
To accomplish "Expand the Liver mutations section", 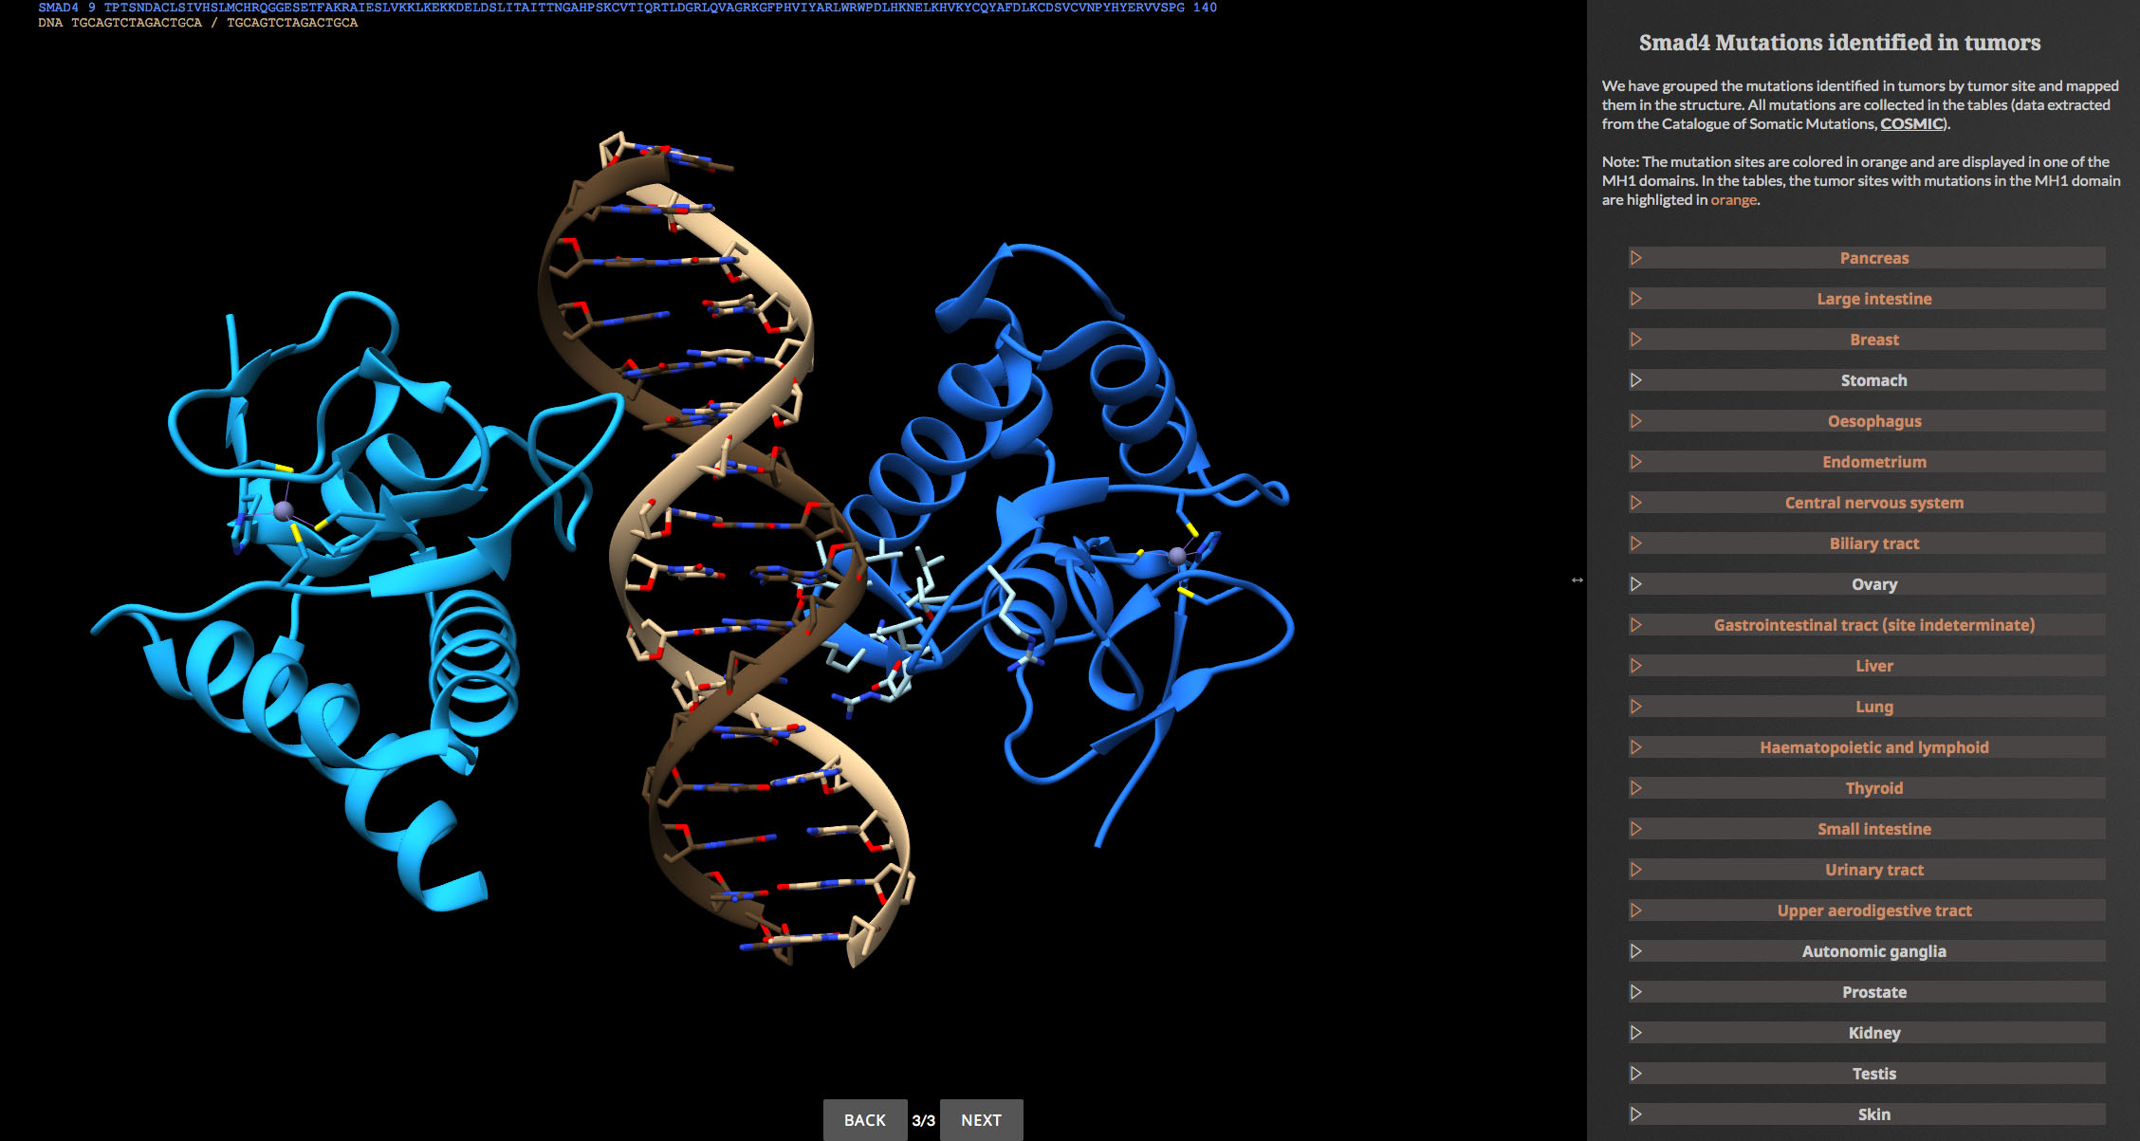I will (x=1873, y=666).
